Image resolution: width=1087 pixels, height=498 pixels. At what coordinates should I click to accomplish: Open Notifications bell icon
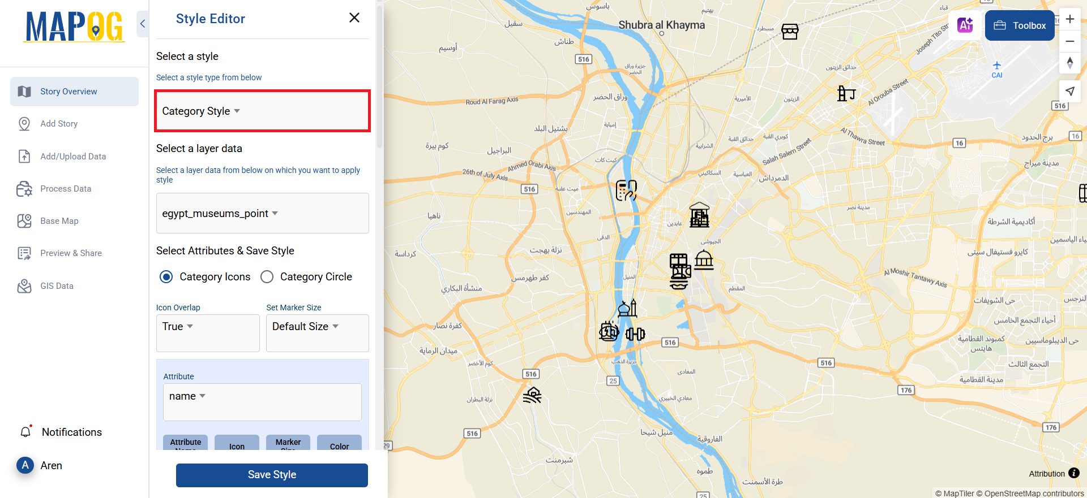(26, 432)
